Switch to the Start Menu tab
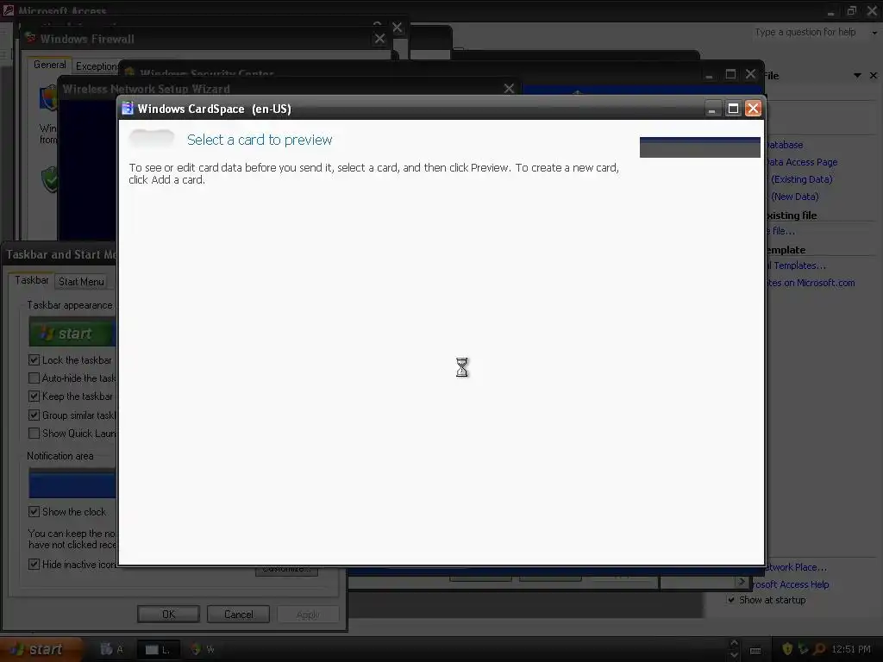The image size is (883, 662). (81, 282)
